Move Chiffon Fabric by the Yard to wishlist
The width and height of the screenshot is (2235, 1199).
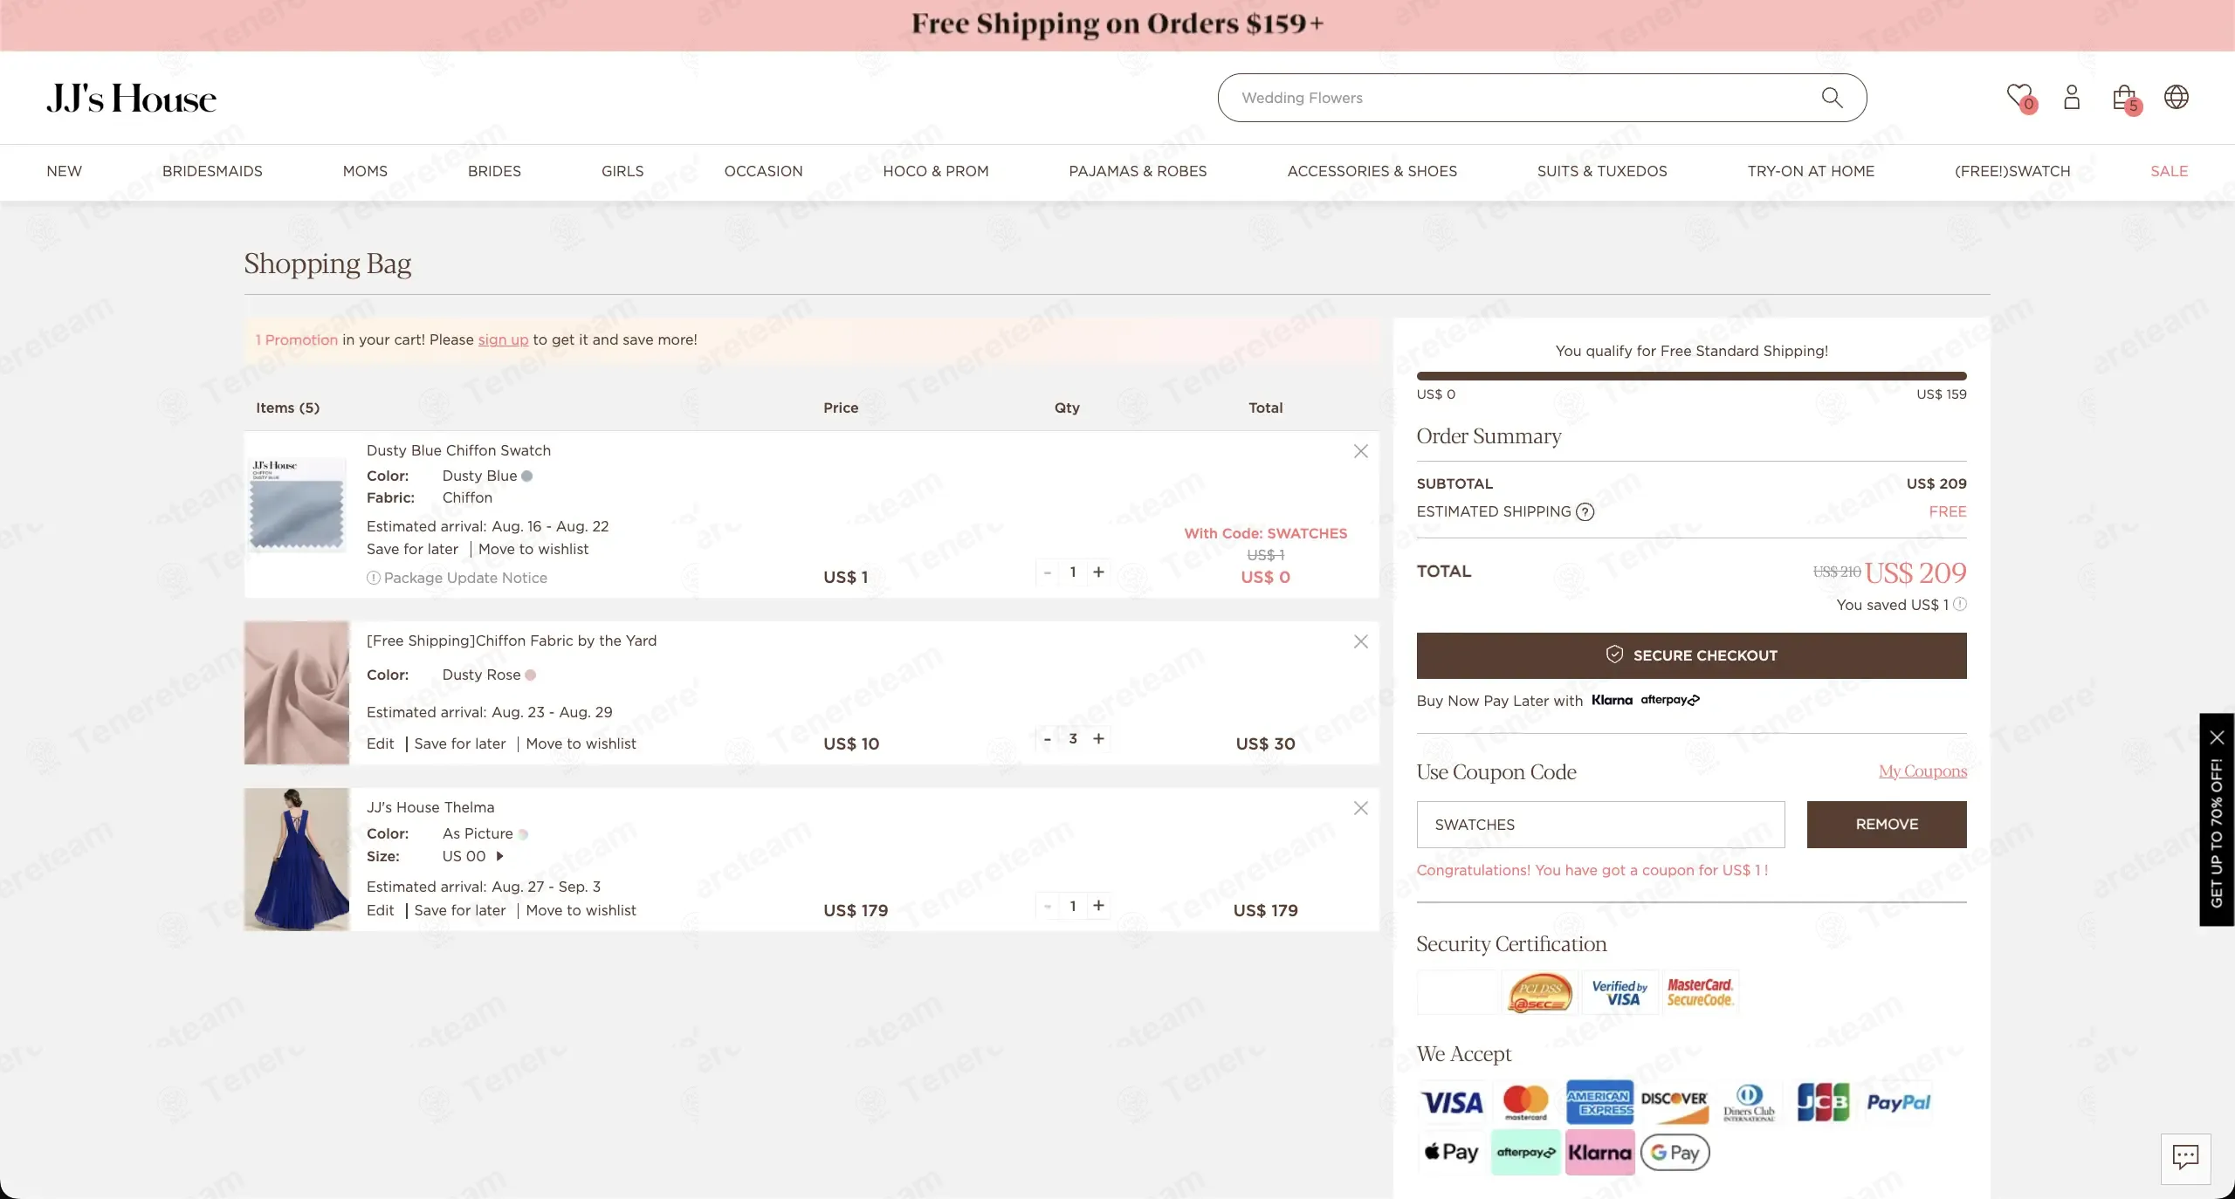point(581,743)
